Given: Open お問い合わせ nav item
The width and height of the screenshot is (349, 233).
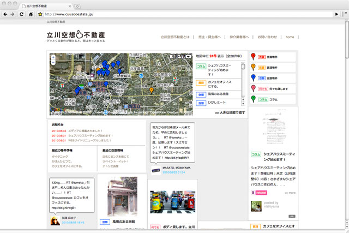Looking at the screenshot, I should (x=267, y=37).
